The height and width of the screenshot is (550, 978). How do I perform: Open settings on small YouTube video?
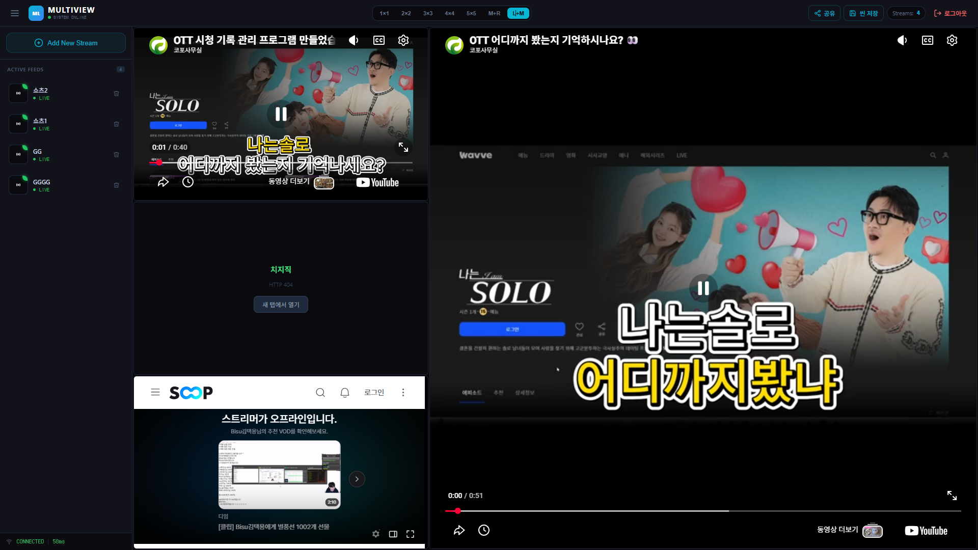tap(403, 40)
